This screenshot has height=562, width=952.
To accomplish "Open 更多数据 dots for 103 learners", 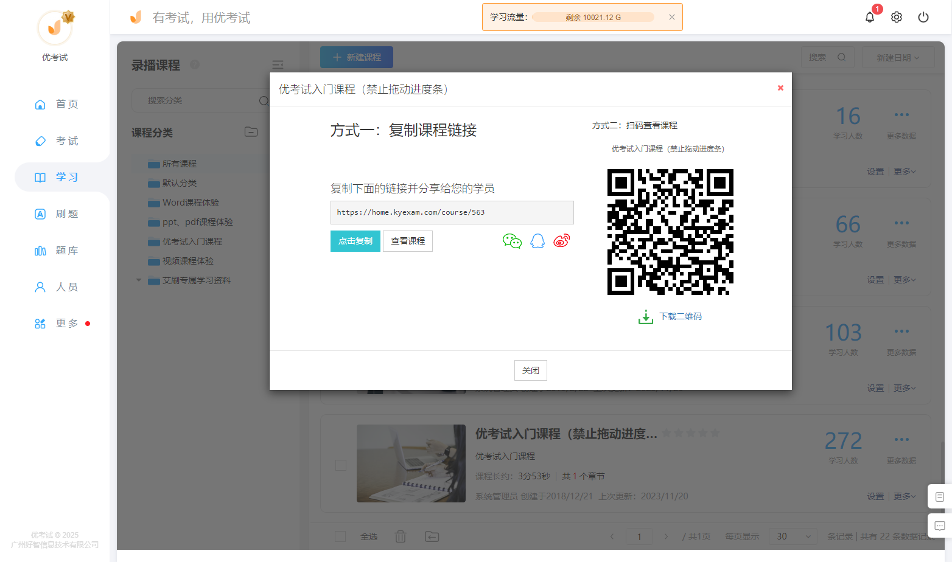I will click(901, 331).
